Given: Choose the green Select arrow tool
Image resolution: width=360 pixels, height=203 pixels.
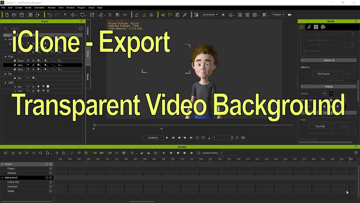Looking at the screenshot, I should pos(65,15).
